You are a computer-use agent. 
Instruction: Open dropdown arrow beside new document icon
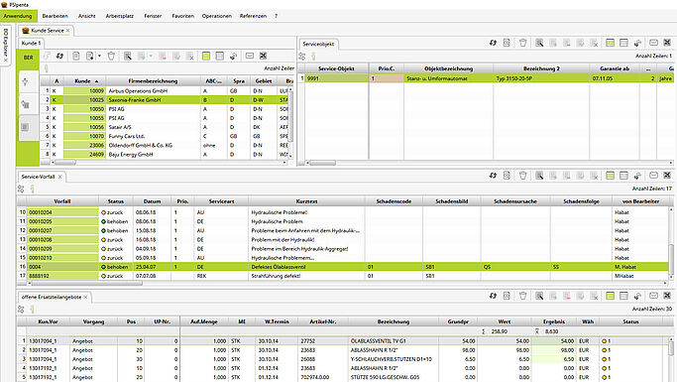point(99,57)
